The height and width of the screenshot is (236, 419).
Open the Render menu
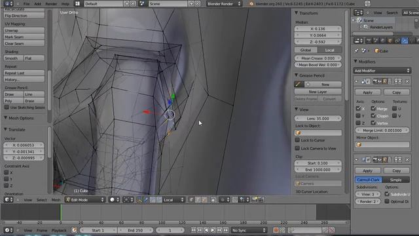click(51, 4)
